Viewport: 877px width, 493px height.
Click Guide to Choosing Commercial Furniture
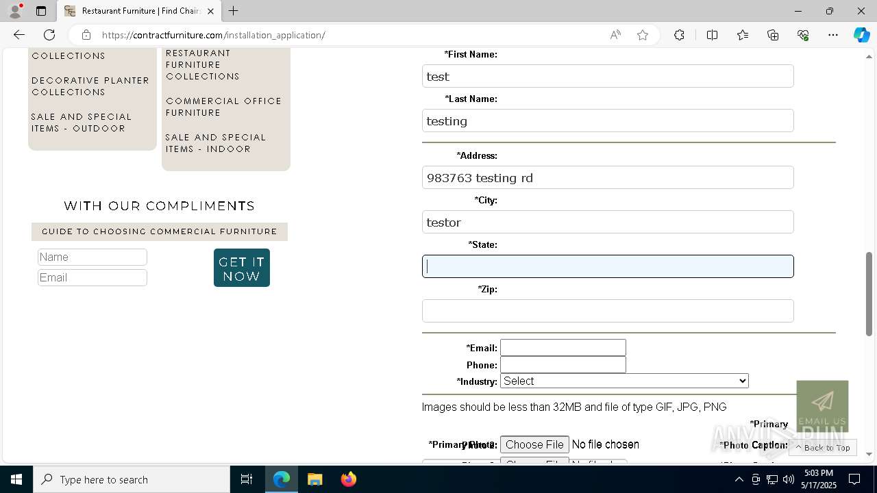[160, 231]
